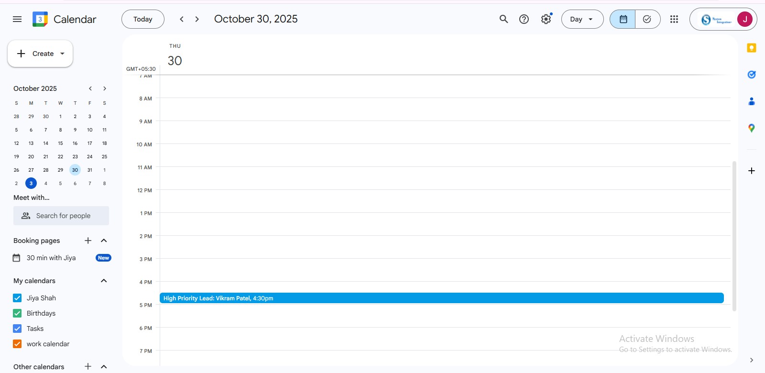The width and height of the screenshot is (765, 373).
Task: Click the Today button
Action: 142,19
